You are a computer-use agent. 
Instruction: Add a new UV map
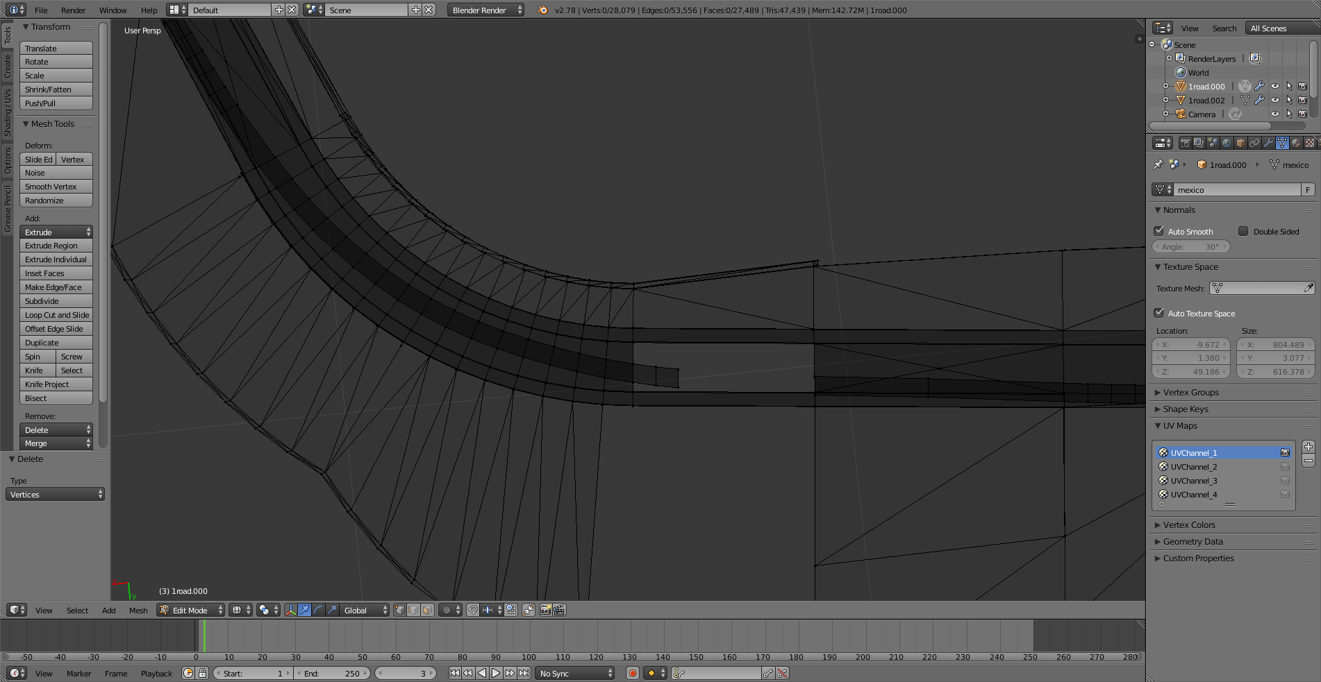click(1308, 447)
